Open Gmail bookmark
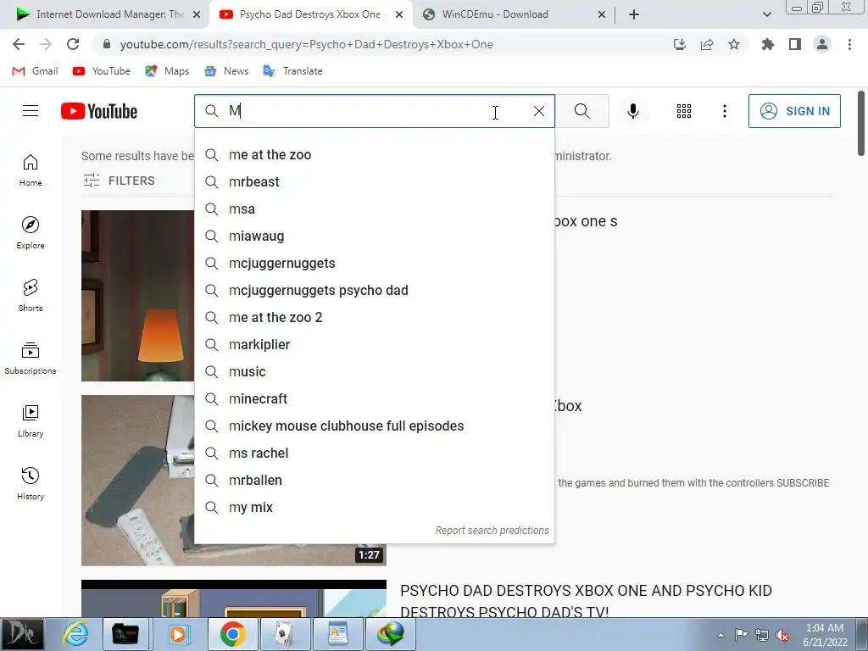Screen dimensions: 868x651 [35, 71]
